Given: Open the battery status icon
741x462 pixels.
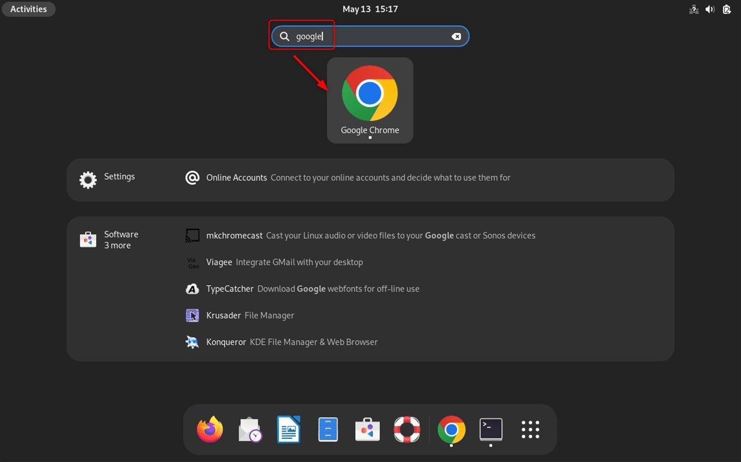Looking at the screenshot, I should 727,9.
